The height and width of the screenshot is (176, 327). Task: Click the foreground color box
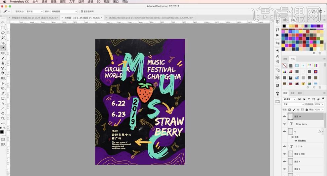tap(2, 132)
